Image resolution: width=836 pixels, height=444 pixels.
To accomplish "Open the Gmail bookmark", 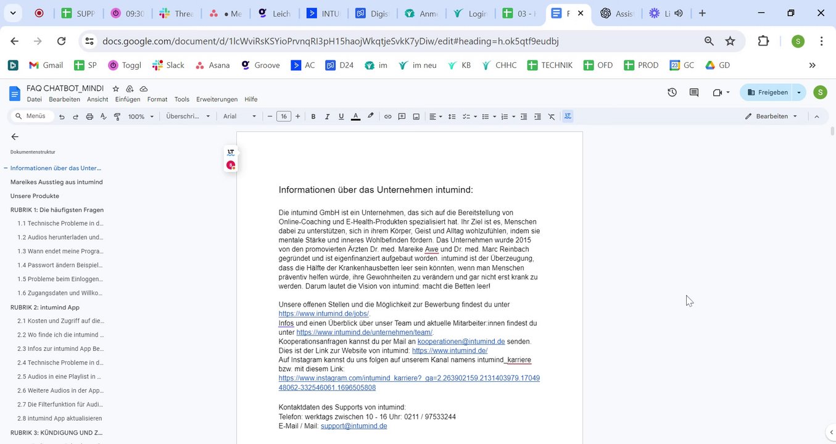I will click(45, 65).
